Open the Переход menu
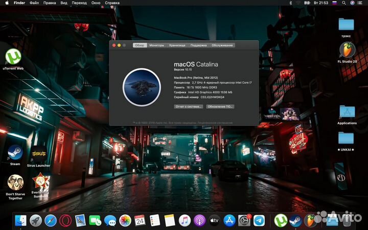This screenshot has height=230, width=368. 79,3
